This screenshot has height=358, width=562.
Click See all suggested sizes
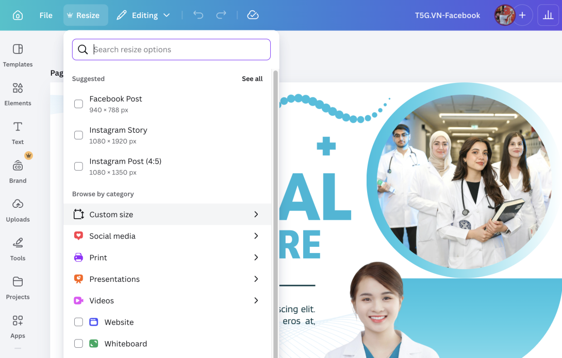252,79
